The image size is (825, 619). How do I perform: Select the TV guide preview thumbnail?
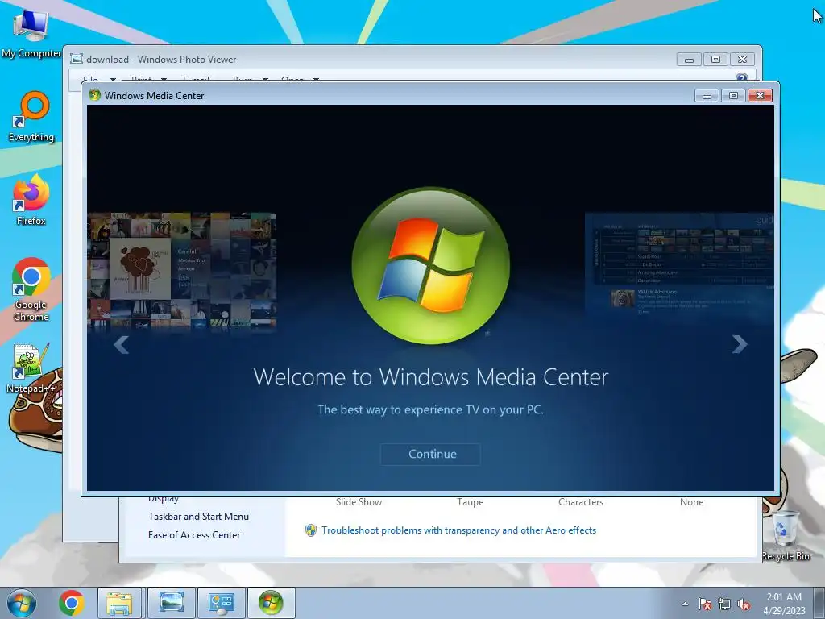[679, 264]
